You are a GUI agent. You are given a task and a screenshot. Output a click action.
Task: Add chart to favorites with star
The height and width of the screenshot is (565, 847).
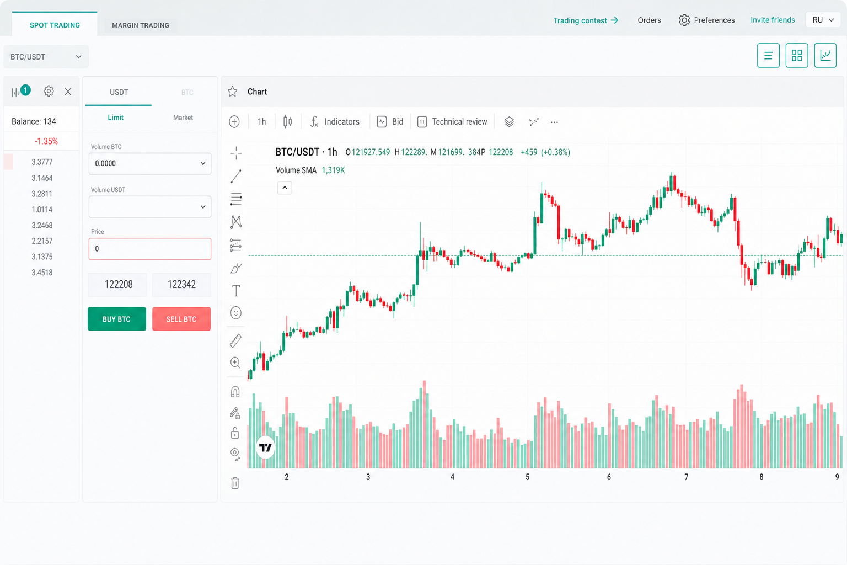tap(233, 92)
